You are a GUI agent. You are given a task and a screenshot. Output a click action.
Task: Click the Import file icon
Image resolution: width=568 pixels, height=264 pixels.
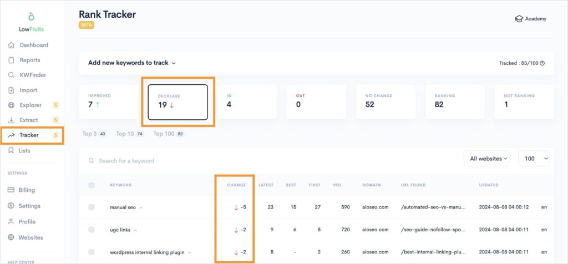click(x=11, y=90)
